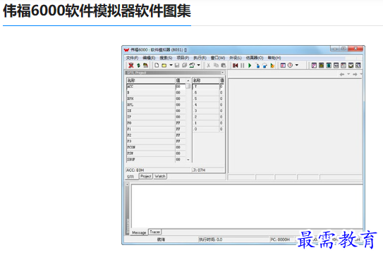
Task: Expand the dropdown arrow beside the clock icon
Action: [297, 65]
